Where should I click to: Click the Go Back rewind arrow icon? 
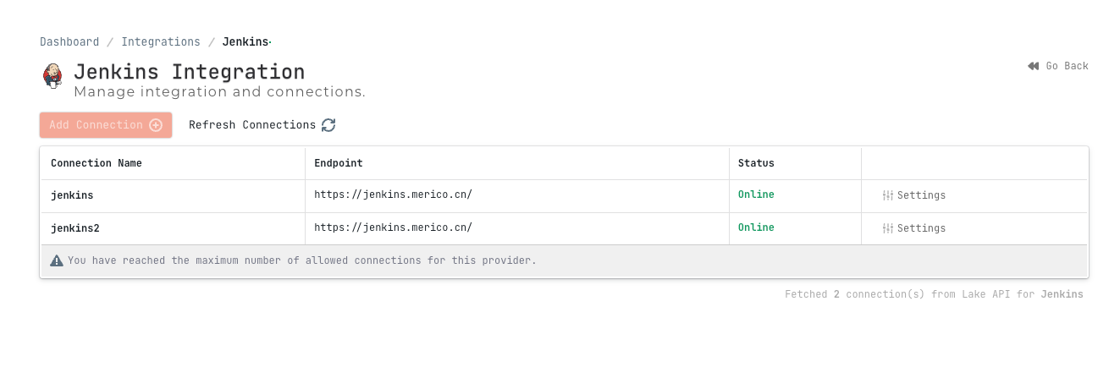pos(1034,66)
